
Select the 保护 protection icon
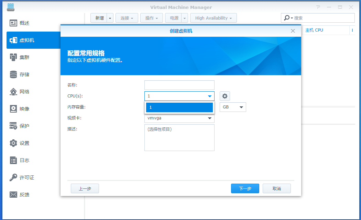[x=13, y=126]
